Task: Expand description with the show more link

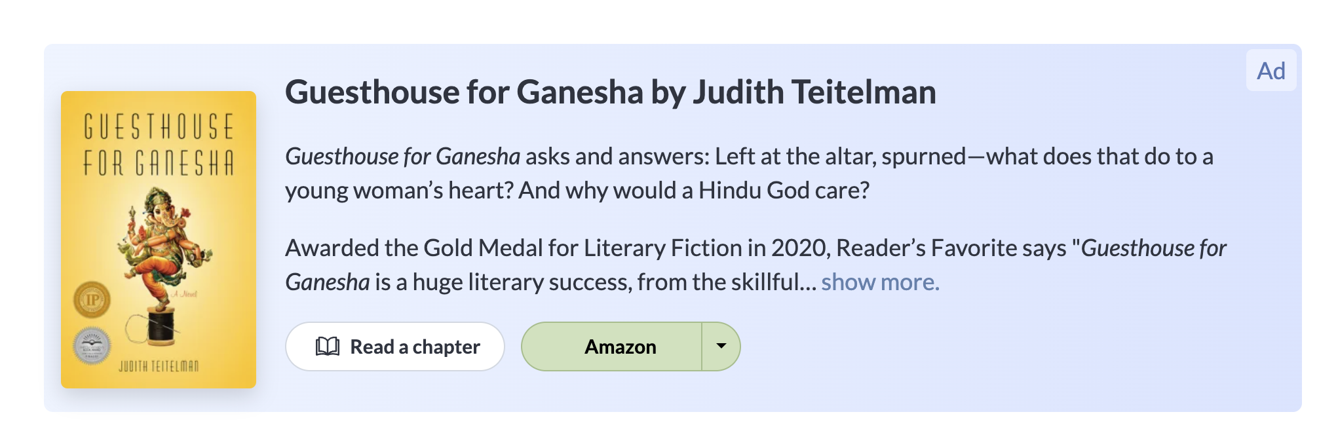Action: click(880, 282)
